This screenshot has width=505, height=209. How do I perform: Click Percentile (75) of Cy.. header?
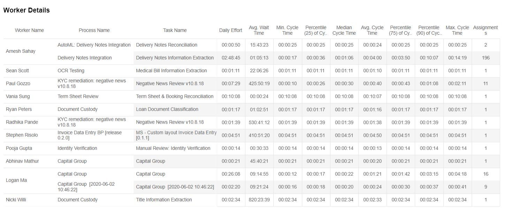(x=400, y=30)
